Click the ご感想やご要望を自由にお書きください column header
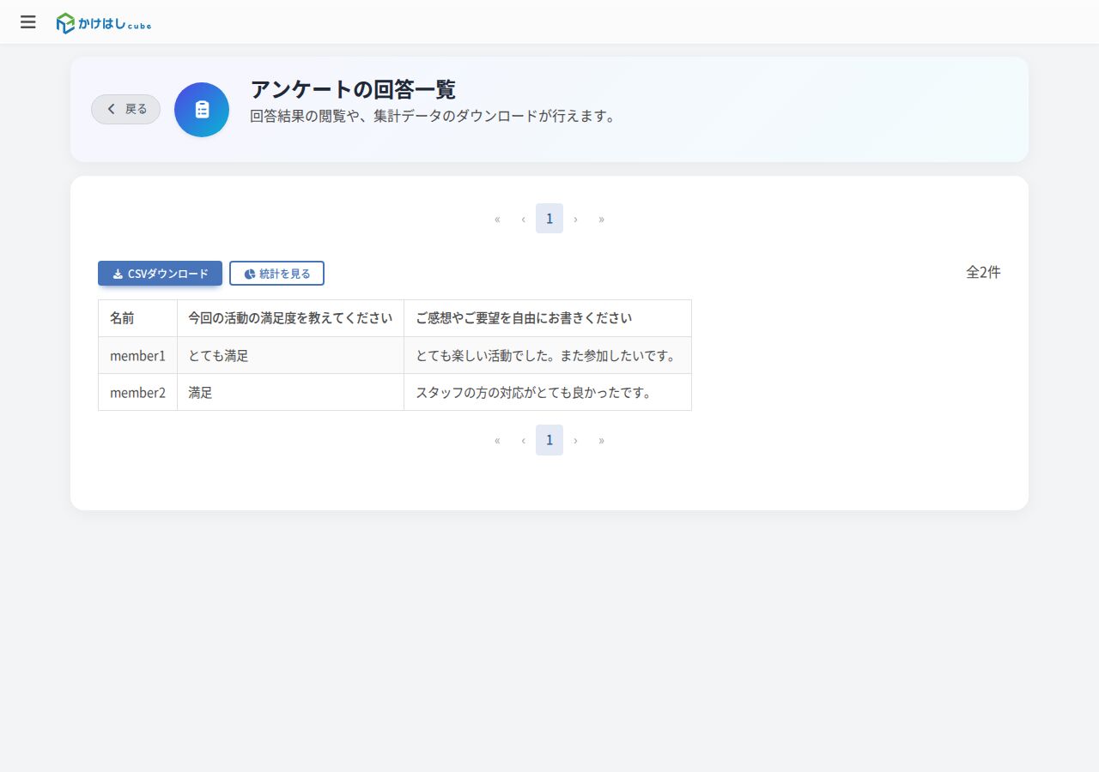The image size is (1099, 772). [x=548, y=318]
